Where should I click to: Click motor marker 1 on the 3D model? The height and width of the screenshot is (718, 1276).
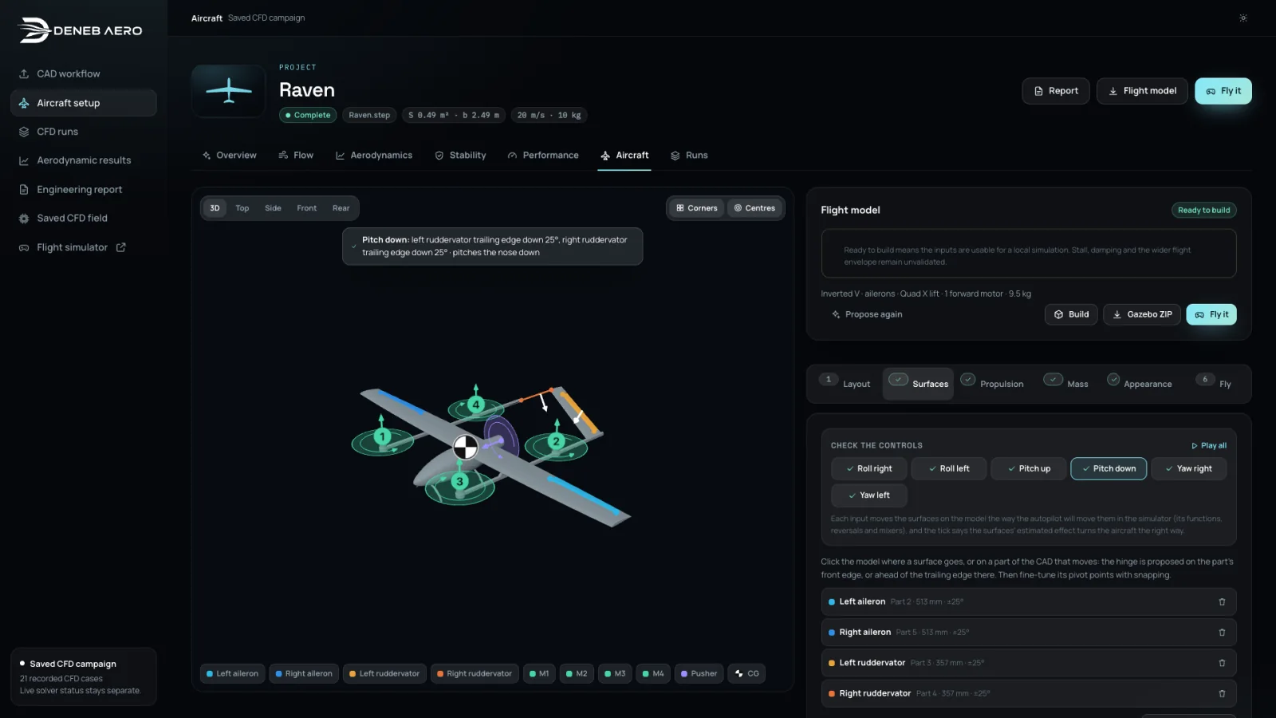point(383,436)
